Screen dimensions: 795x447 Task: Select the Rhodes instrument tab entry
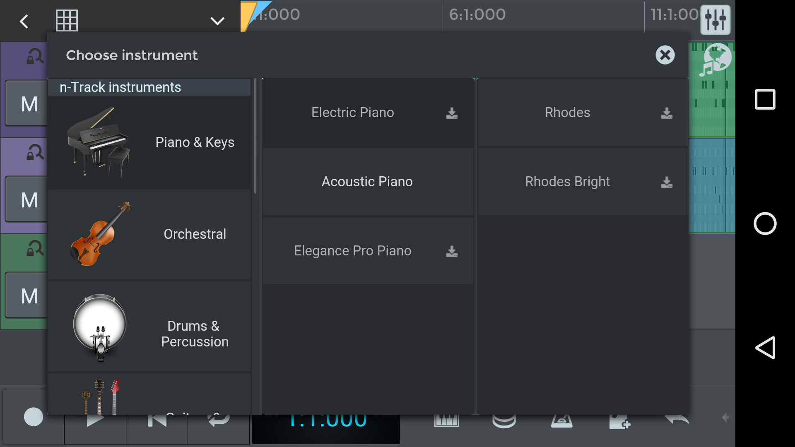(567, 112)
